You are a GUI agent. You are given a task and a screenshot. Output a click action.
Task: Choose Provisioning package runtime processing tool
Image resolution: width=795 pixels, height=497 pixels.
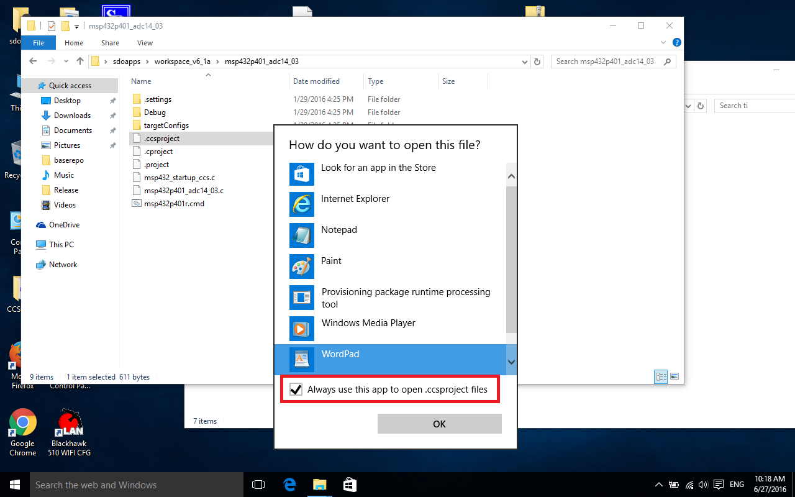coord(389,298)
